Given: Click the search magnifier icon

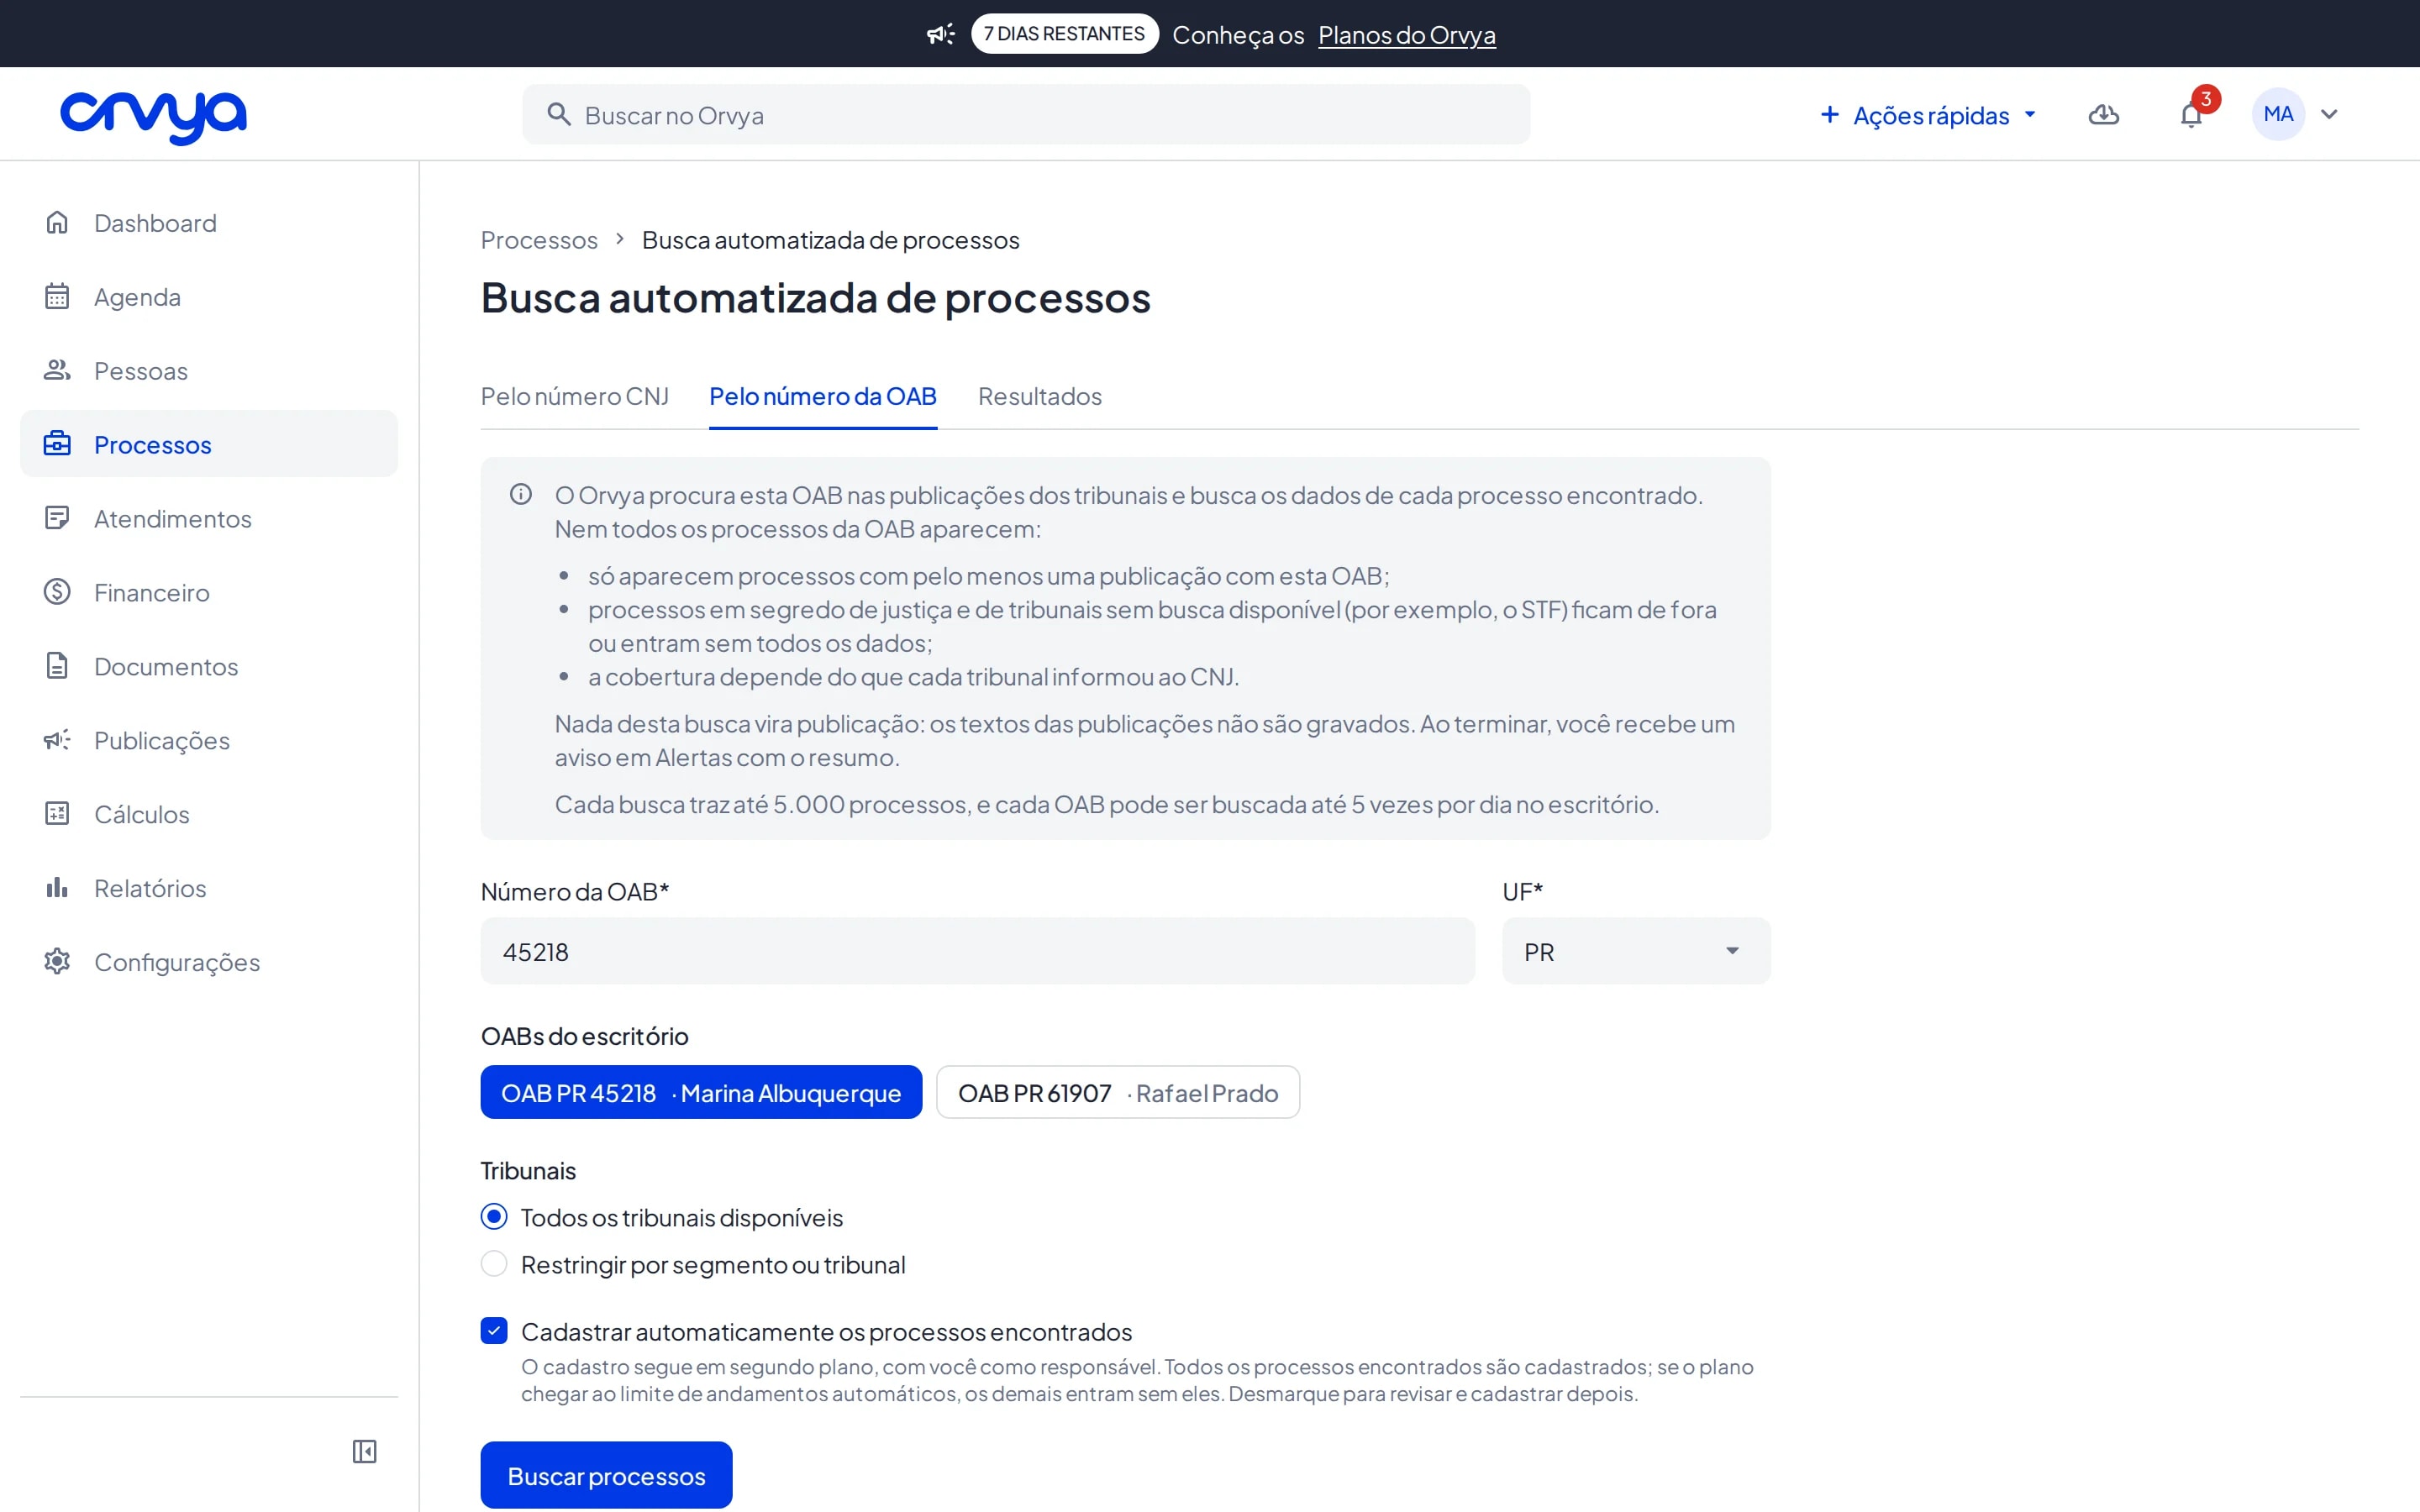Looking at the screenshot, I should coord(559,115).
